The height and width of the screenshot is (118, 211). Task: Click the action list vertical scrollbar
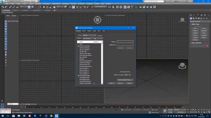pyautogui.click(x=102, y=63)
